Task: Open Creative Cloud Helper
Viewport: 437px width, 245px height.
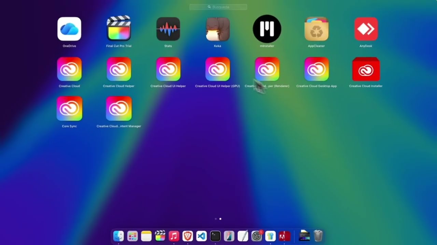Action: [x=119, y=69]
